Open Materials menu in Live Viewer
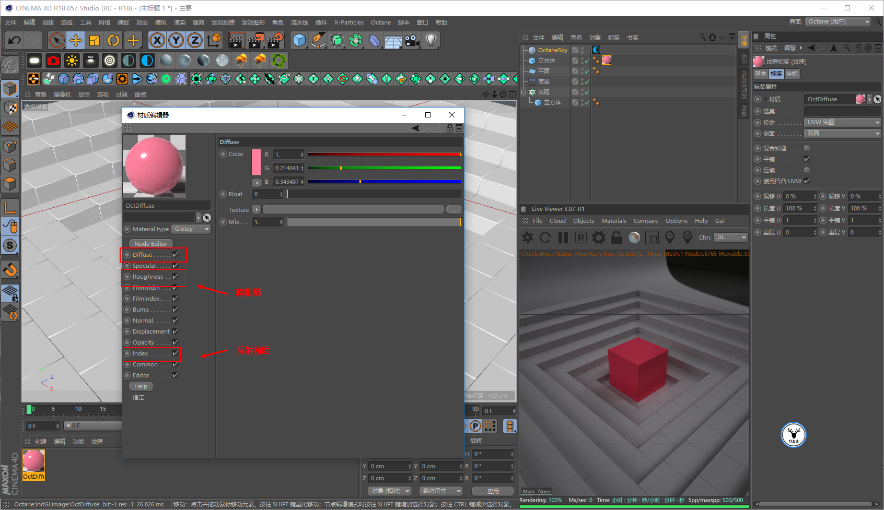The width and height of the screenshot is (884, 510). pyautogui.click(x=614, y=221)
